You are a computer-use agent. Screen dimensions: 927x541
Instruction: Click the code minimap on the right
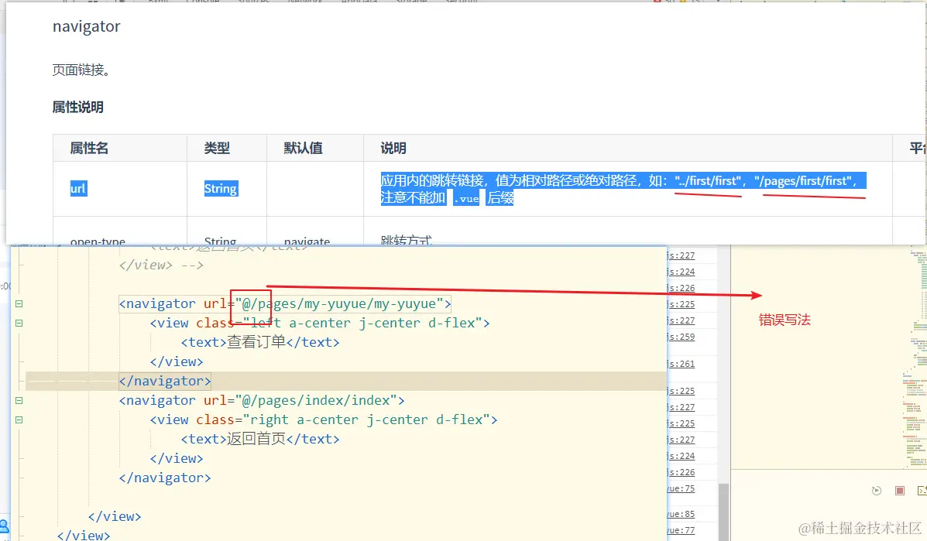pos(915,358)
